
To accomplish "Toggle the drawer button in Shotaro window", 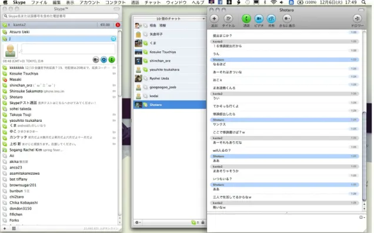I will tap(357, 19).
